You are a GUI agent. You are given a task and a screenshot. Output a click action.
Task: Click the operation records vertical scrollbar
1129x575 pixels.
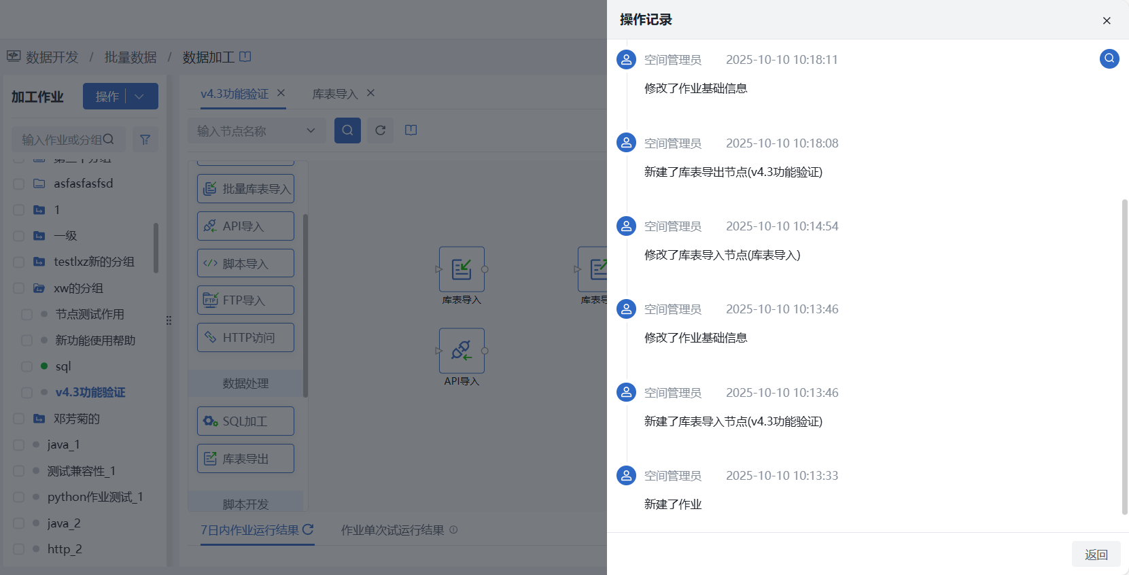click(1125, 357)
